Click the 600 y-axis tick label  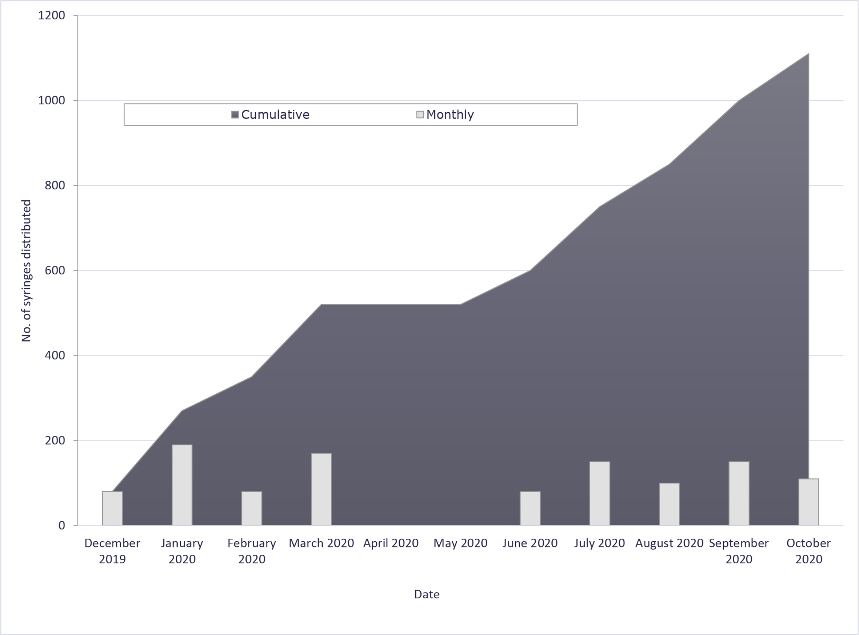click(55, 270)
